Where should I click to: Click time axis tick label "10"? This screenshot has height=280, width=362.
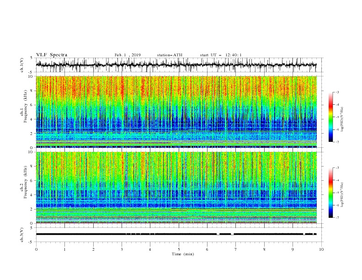(321, 249)
